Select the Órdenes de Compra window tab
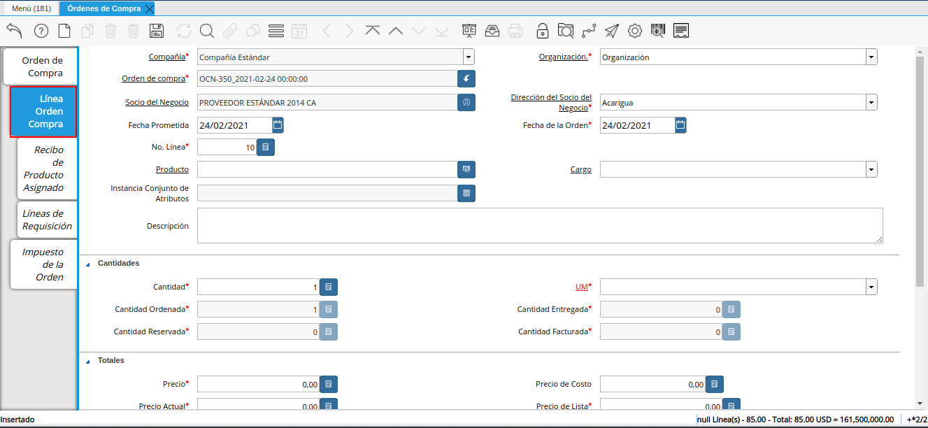This screenshot has width=928, height=428. pos(104,8)
